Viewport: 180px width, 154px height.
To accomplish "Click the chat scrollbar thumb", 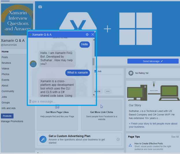I will (93, 62).
